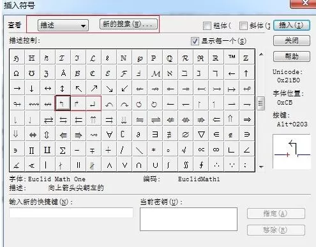Select the up-down arrow ↕ symbol
Viewport: 316px width, 247px height.
pyautogui.click(x=63, y=88)
